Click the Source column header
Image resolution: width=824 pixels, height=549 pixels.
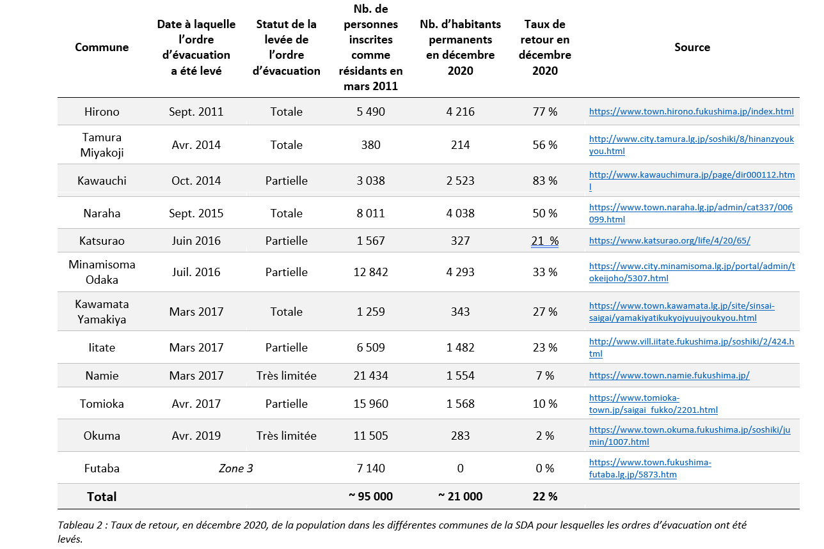692,47
